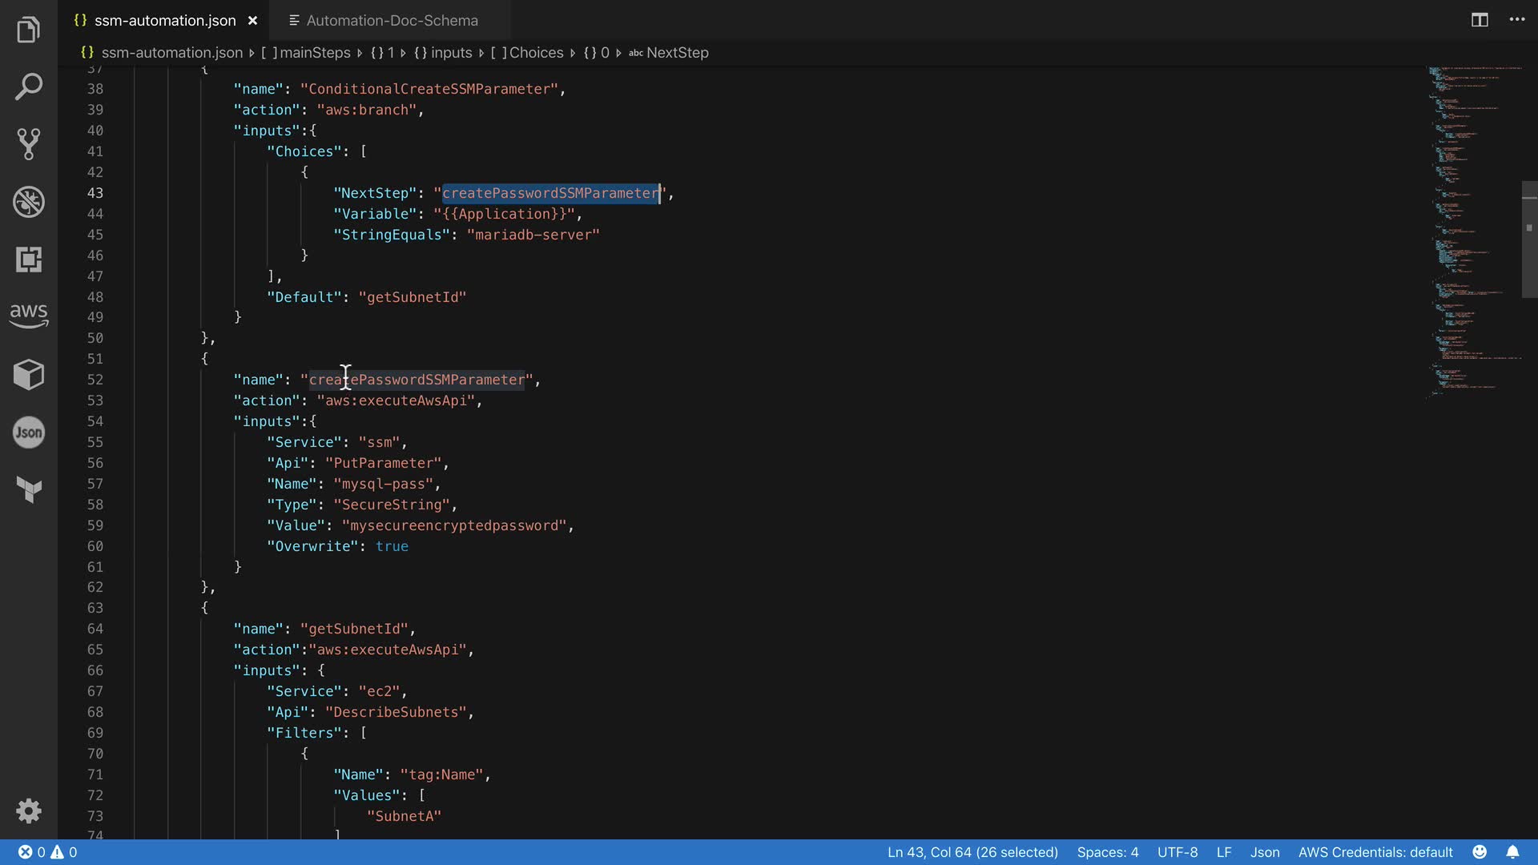The width and height of the screenshot is (1538, 865).
Task: Open the Search sidebar view
Action: 29,86
